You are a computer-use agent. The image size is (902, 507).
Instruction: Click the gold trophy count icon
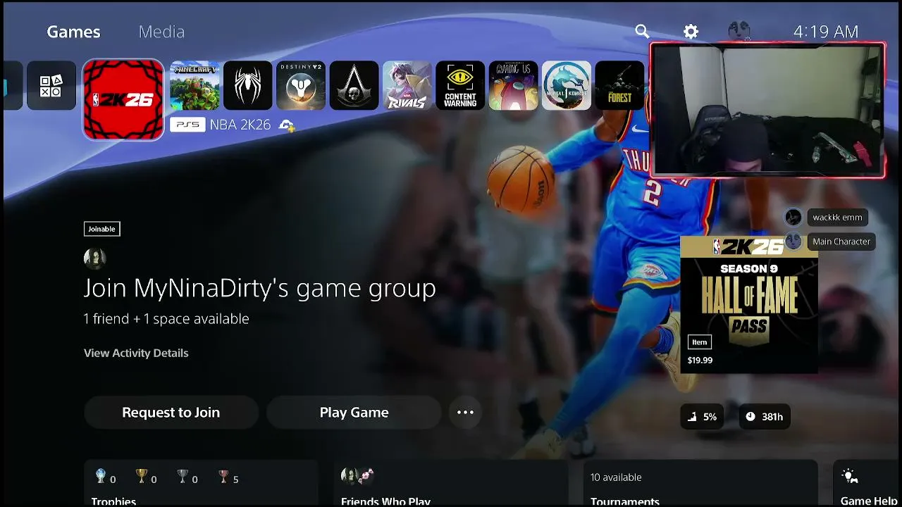(142, 477)
